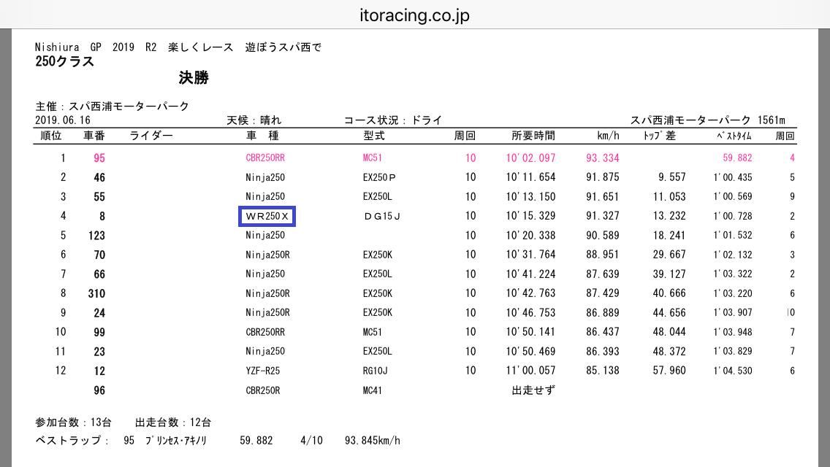This screenshot has height=467, width=830.
Task: Click car number 8
Action: tap(102, 216)
